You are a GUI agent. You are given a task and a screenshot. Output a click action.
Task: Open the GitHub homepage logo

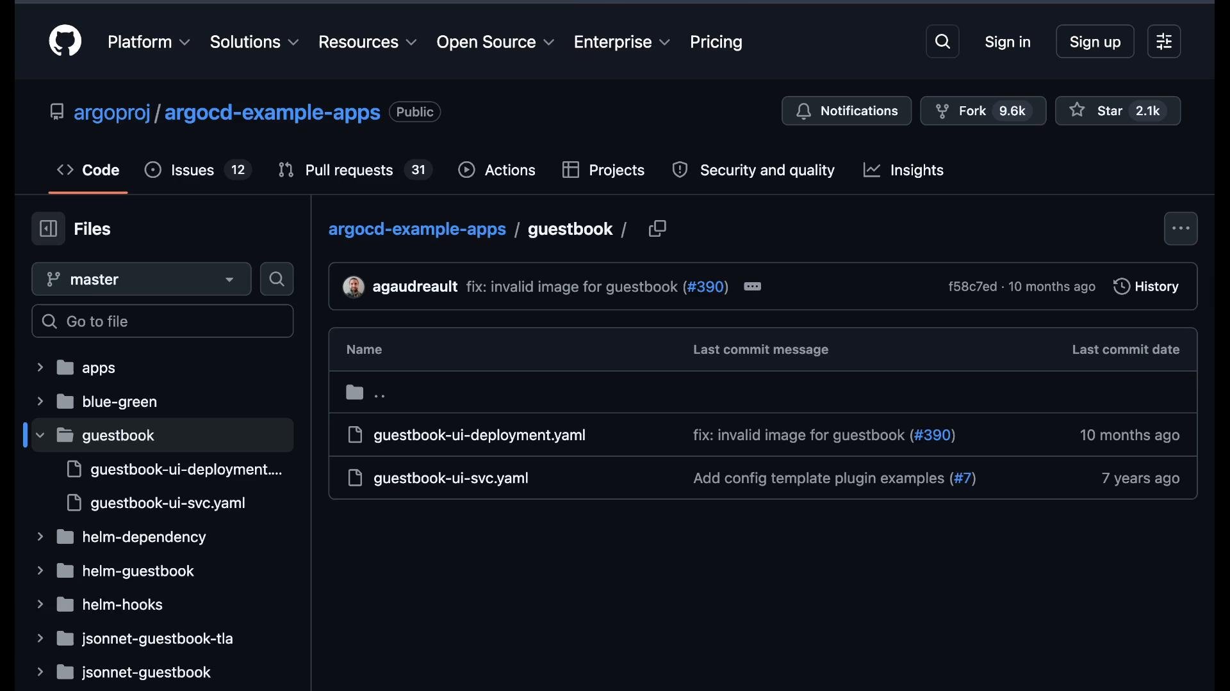coord(65,42)
